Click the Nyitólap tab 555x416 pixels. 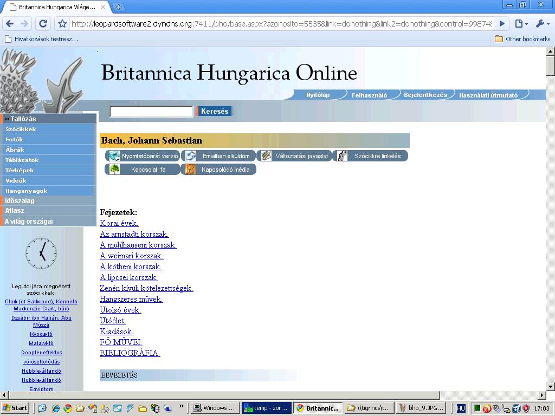pyautogui.click(x=318, y=95)
